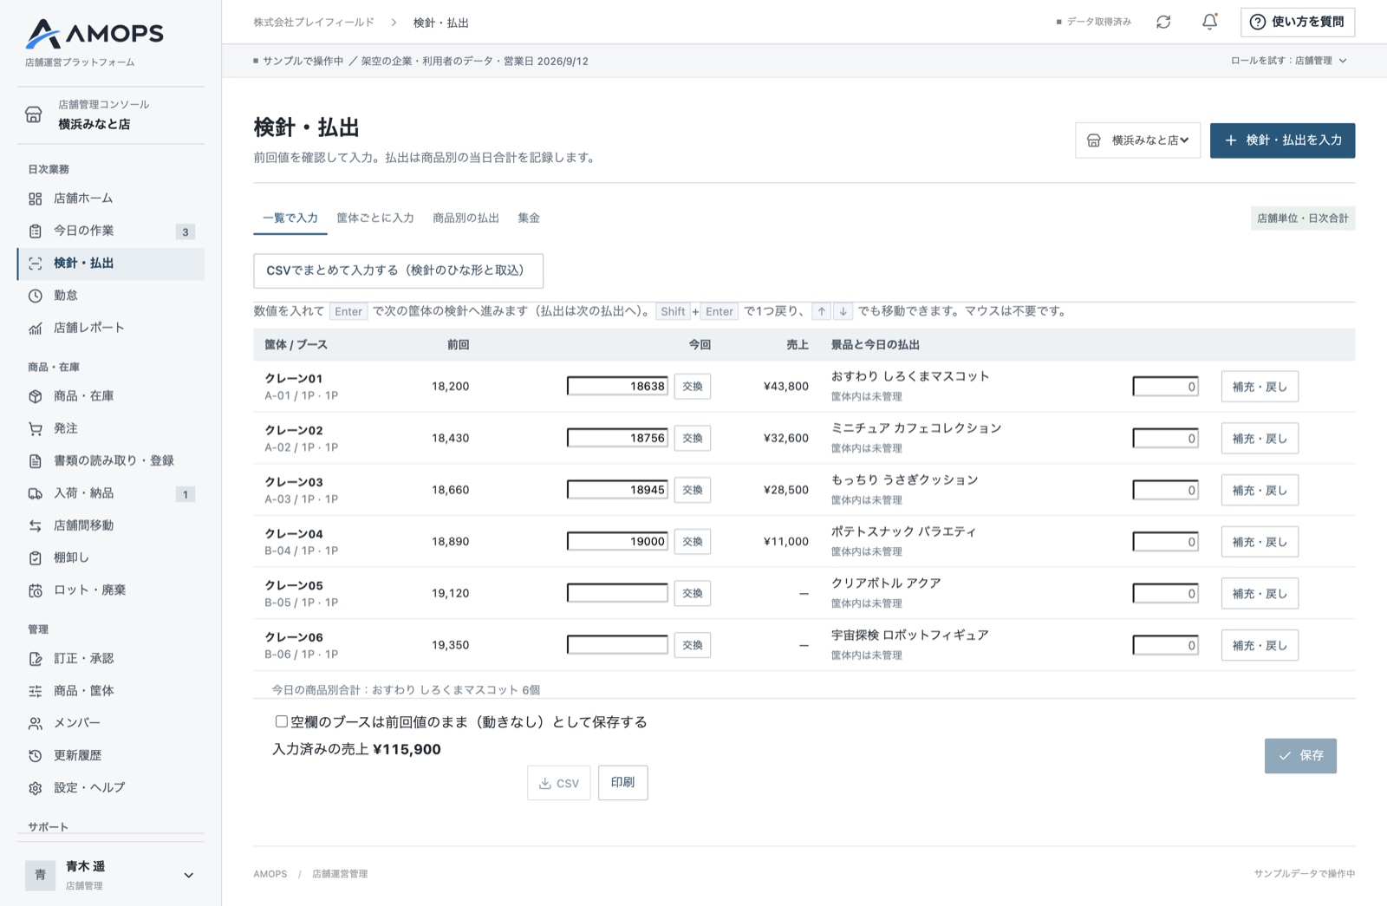Switch to 一覧で入力 tab
The height and width of the screenshot is (906, 1387).
tap(290, 218)
